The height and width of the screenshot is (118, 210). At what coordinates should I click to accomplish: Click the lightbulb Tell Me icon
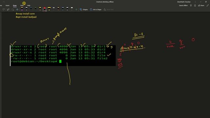pyautogui.click(x=191, y=6)
